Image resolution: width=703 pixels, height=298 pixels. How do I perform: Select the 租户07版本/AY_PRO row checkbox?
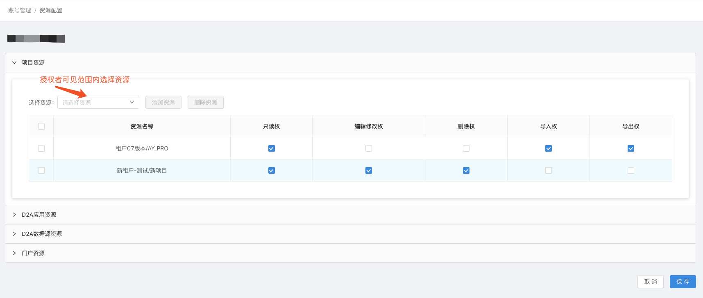click(41, 148)
